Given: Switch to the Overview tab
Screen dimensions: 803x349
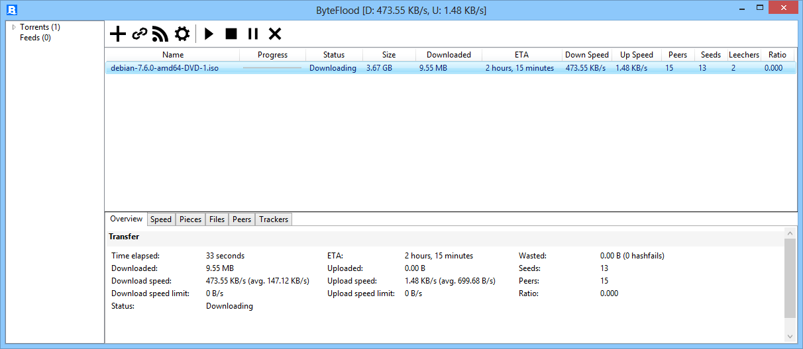Looking at the screenshot, I should (126, 219).
